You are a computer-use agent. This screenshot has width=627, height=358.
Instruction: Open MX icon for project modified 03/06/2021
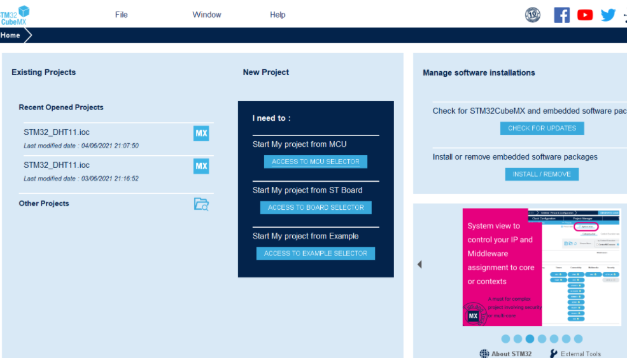pos(201,166)
